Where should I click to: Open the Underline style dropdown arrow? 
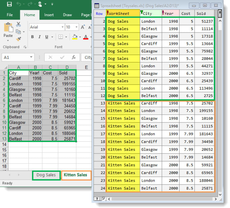pos(52,37)
